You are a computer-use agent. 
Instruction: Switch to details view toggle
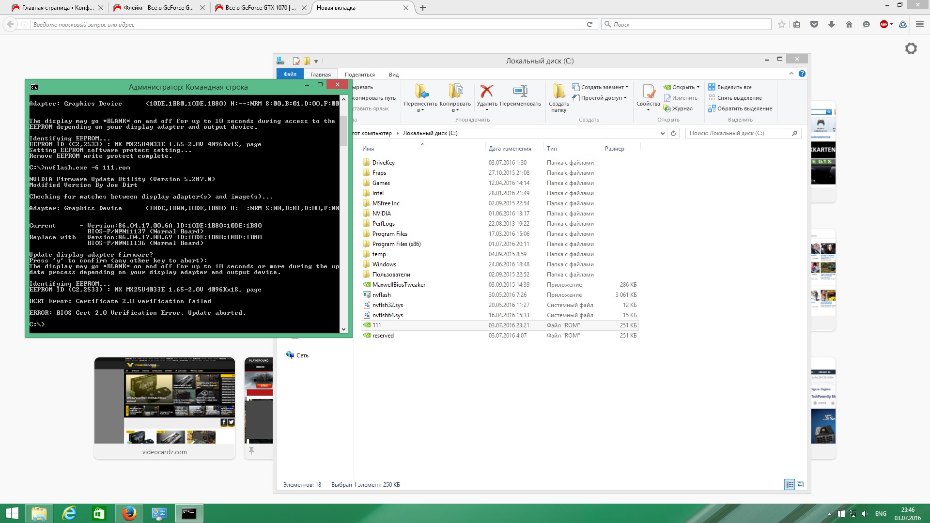(x=790, y=484)
